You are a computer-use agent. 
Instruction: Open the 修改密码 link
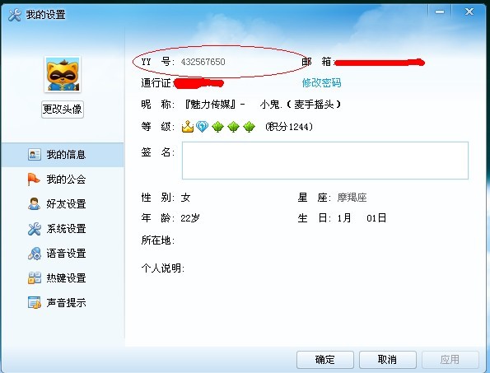click(321, 83)
